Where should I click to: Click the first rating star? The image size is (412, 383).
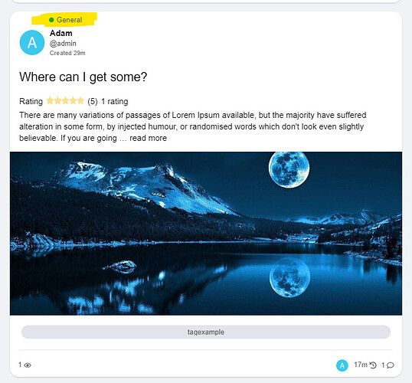pos(50,101)
